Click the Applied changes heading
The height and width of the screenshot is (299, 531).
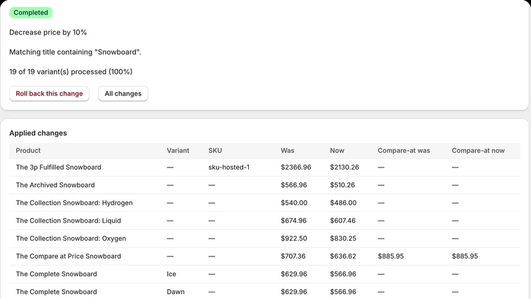[x=38, y=134]
